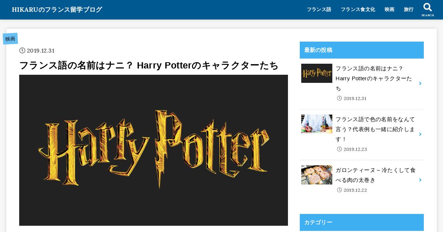Click the chevron arrow for the Harry Potter post

pos(420,84)
